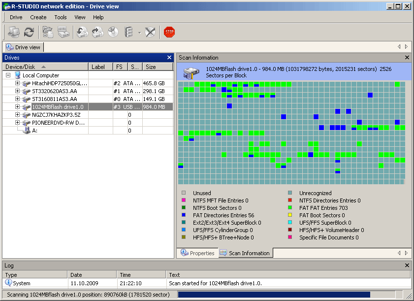Switch to the Properties tab
414x301 pixels.
coord(198,253)
